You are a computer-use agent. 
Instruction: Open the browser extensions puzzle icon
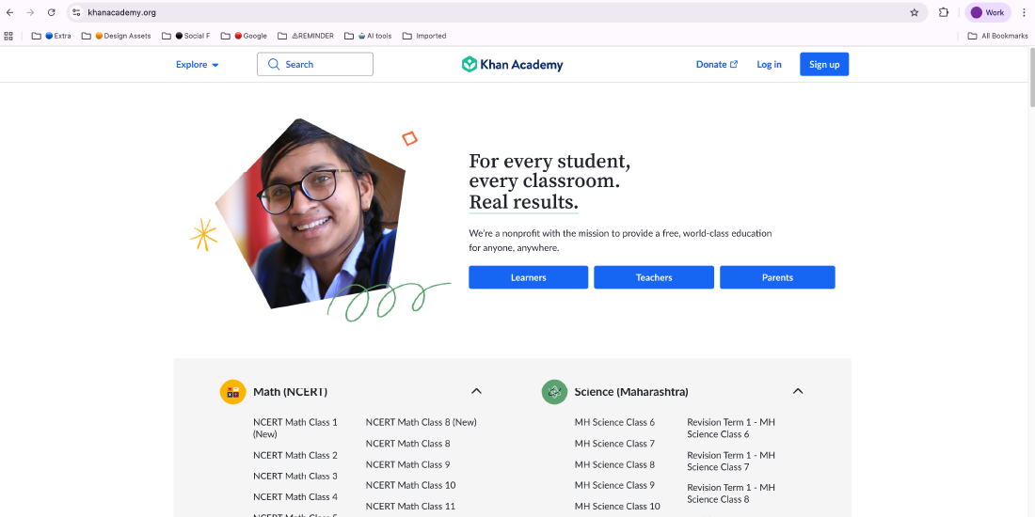(944, 12)
